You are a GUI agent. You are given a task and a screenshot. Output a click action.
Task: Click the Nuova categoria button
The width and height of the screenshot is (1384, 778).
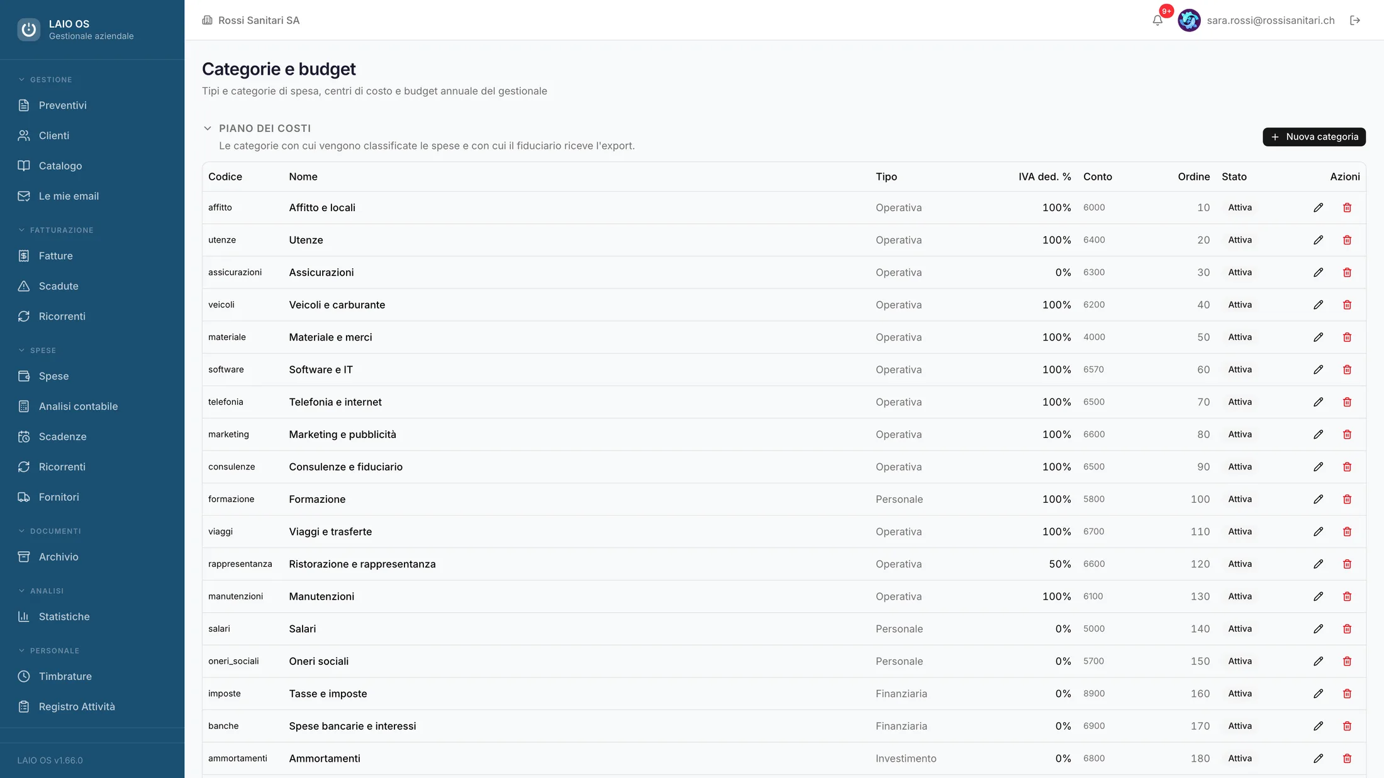pyautogui.click(x=1314, y=136)
